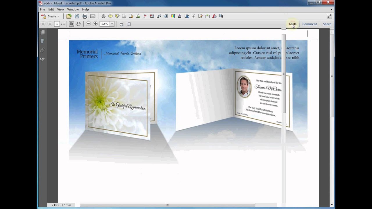Click the Open file folder icon
Screen dimensions: 372x209
pos(69,16)
